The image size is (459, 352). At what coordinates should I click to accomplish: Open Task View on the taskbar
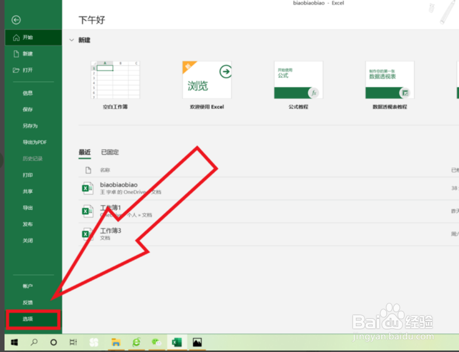[73, 342]
